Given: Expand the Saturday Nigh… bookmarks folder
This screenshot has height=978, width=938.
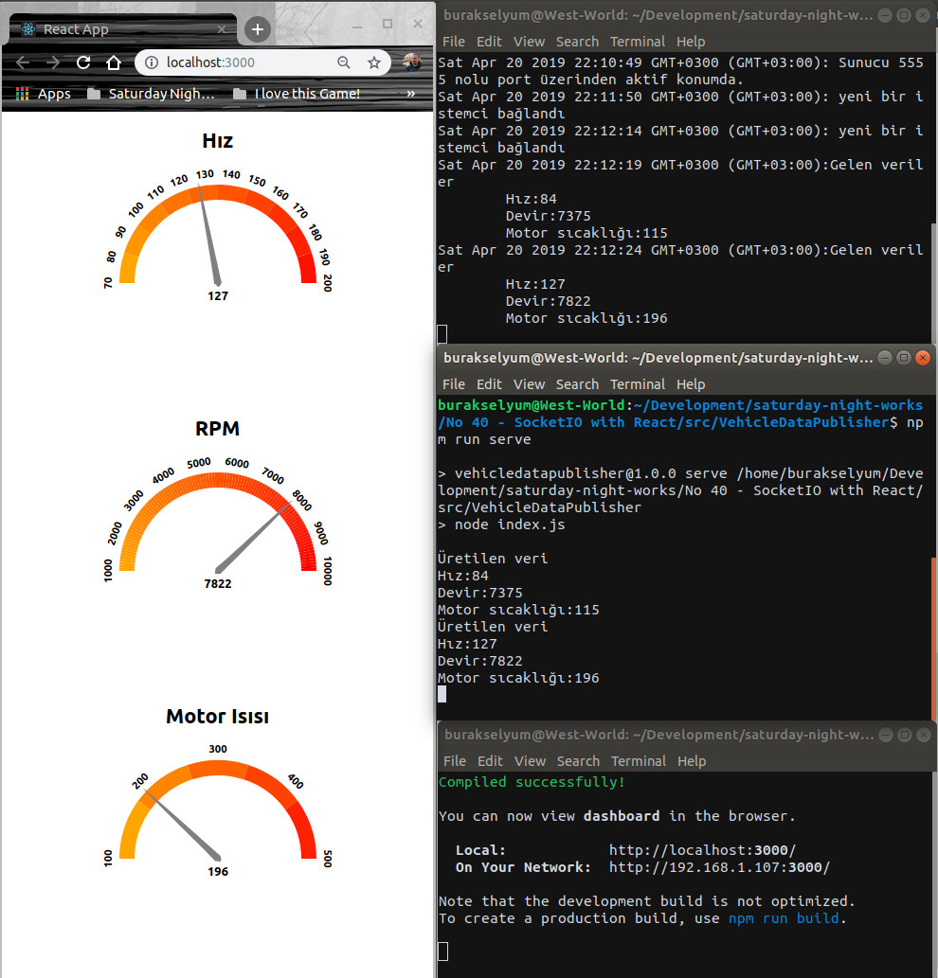Looking at the screenshot, I should [152, 94].
